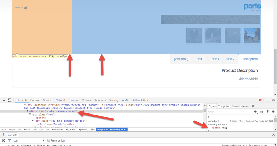Open the Profiles tab

87,100
